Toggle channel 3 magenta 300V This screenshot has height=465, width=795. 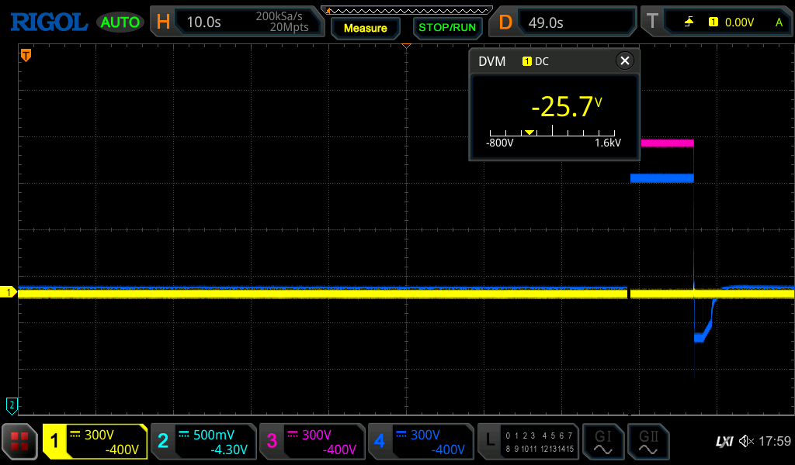[x=312, y=442]
